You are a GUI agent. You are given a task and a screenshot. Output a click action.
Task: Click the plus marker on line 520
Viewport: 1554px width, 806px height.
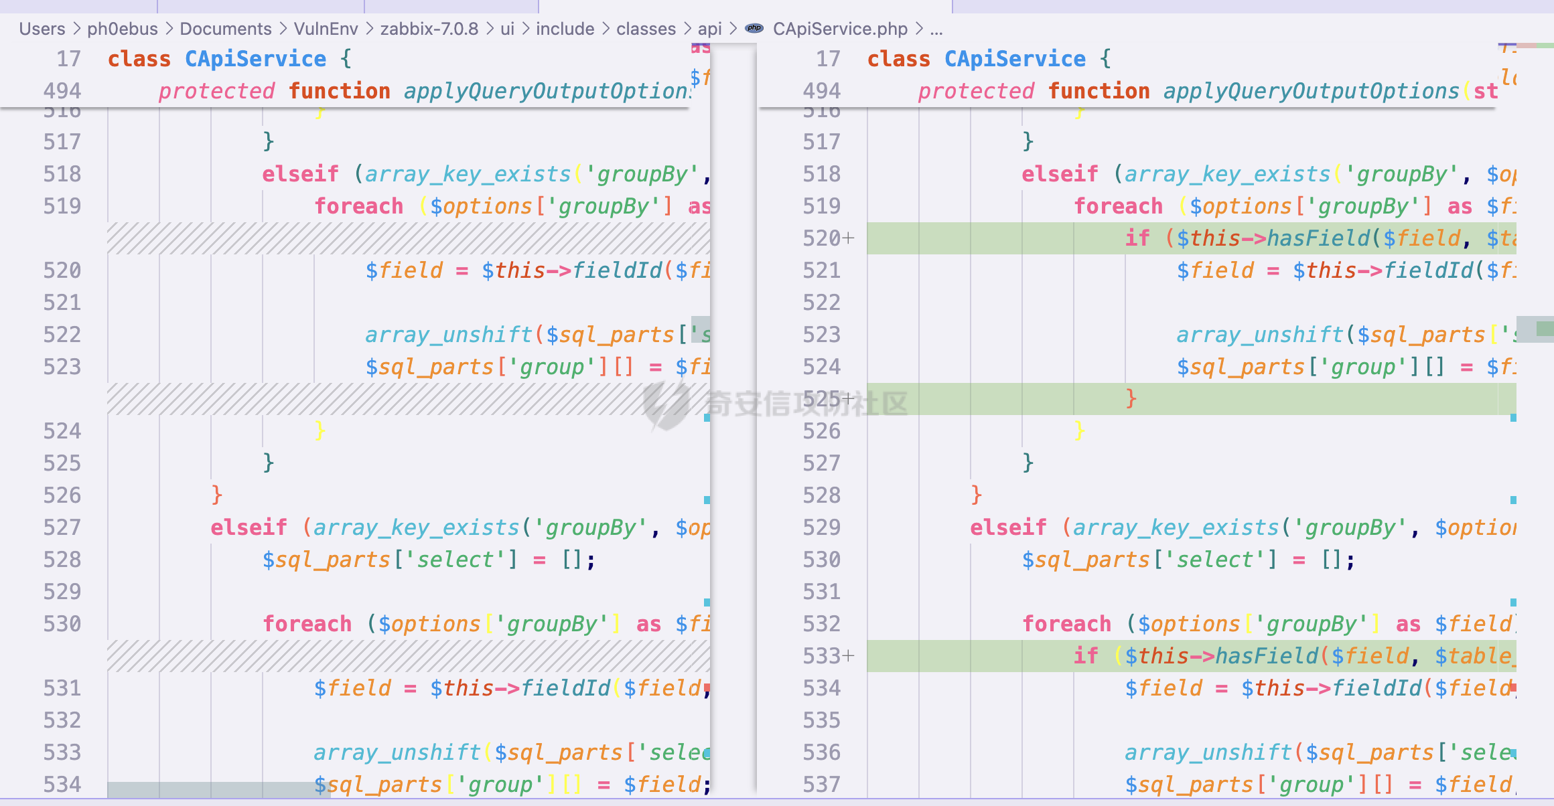849,238
